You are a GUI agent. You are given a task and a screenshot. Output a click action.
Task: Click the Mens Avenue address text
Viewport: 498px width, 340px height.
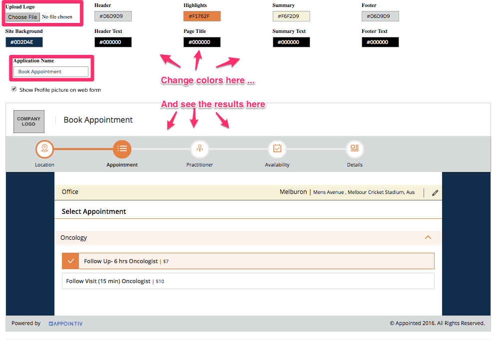[364, 192]
